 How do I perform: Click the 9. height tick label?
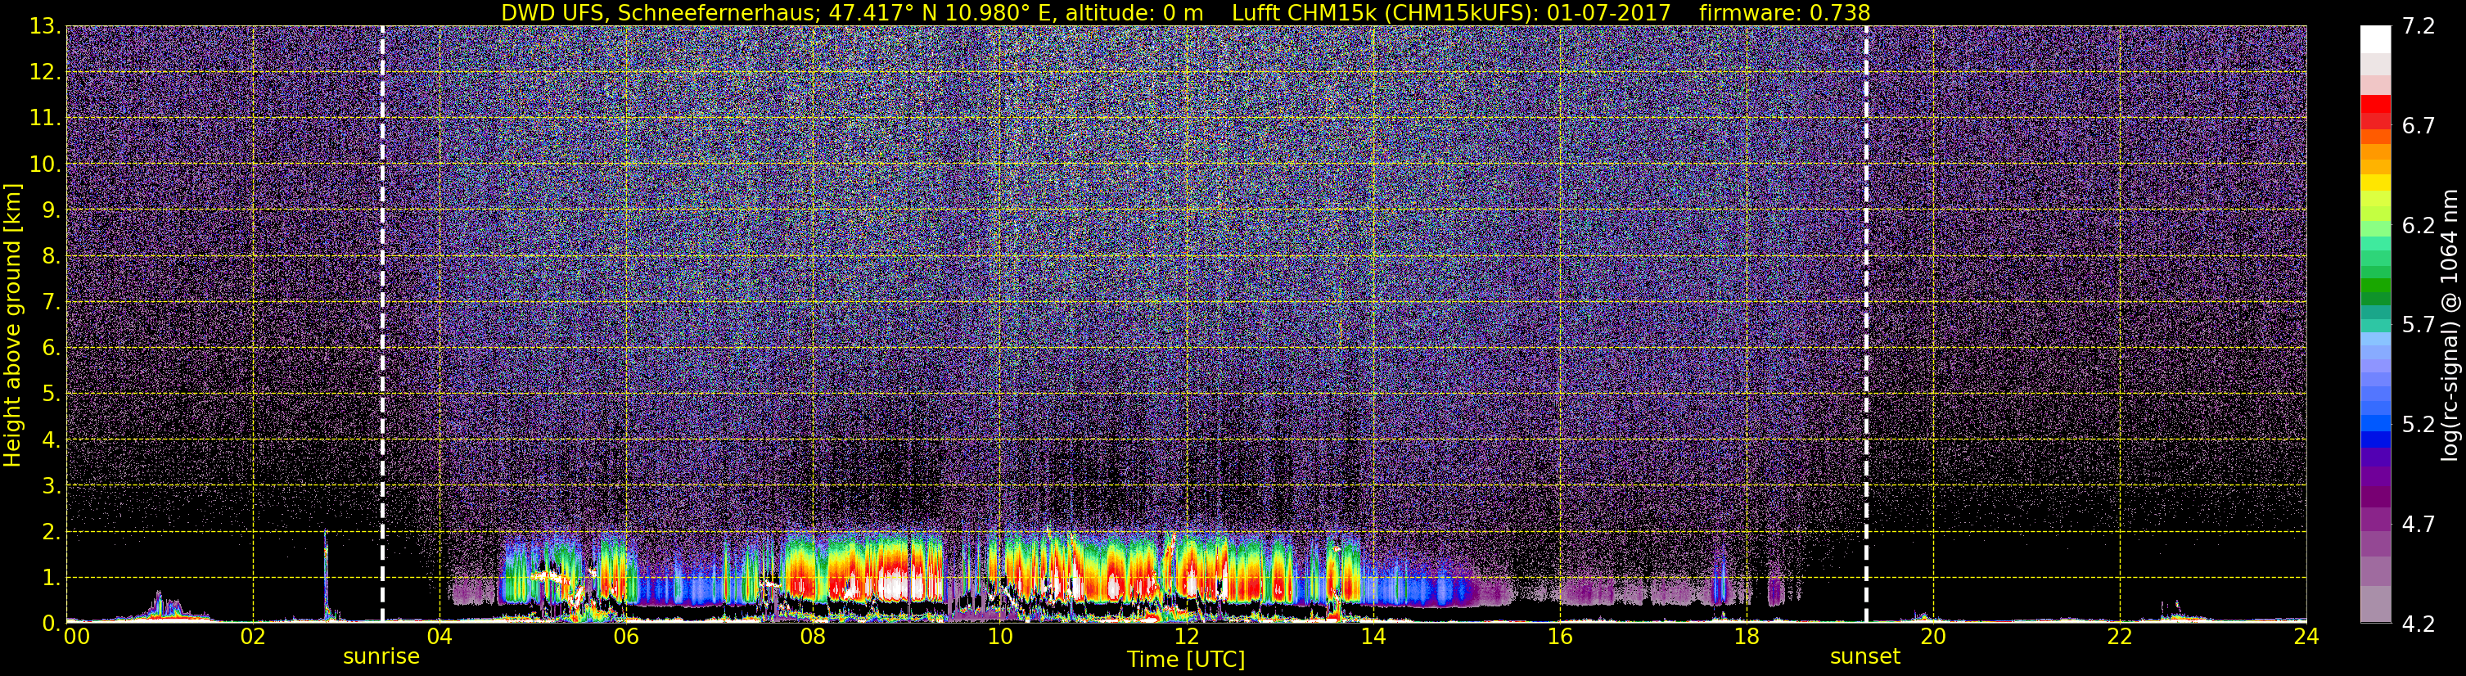[52, 210]
